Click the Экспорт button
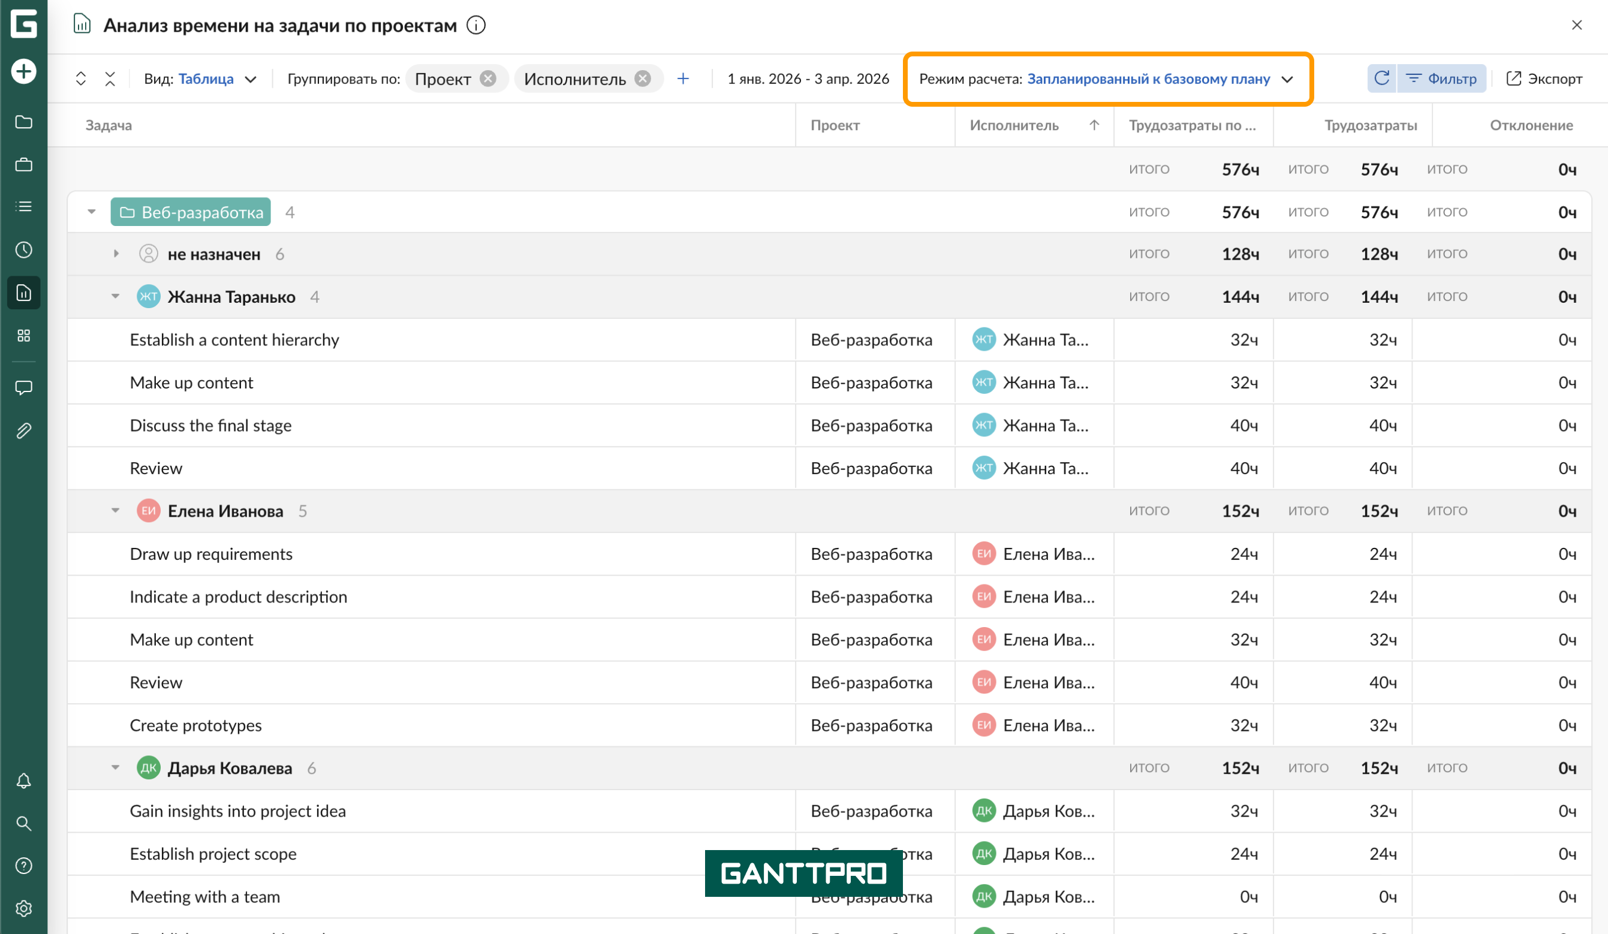The width and height of the screenshot is (1608, 934). pyautogui.click(x=1544, y=79)
